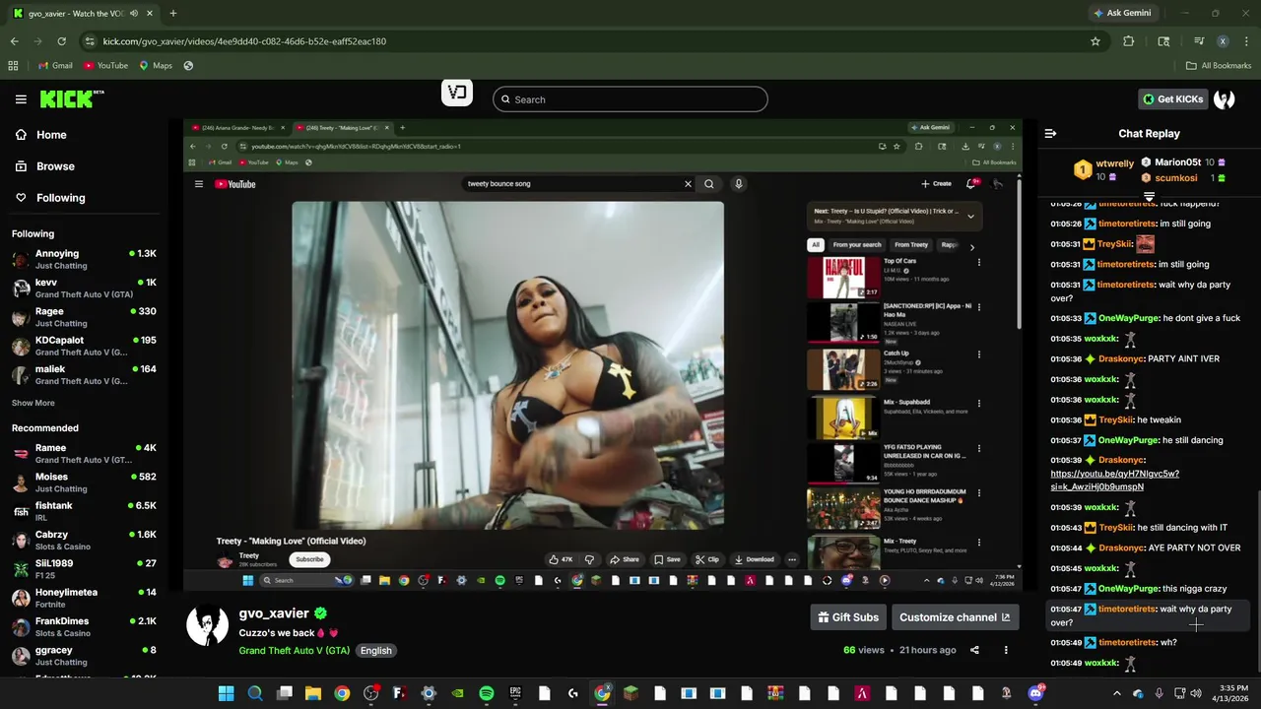
Task: Click the green KICK logo
Action: pyautogui.click(x=71, y=99)
